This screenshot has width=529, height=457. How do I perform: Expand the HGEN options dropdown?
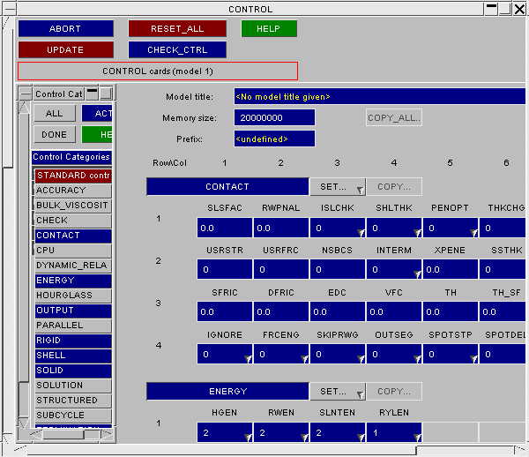click(224, 432)
